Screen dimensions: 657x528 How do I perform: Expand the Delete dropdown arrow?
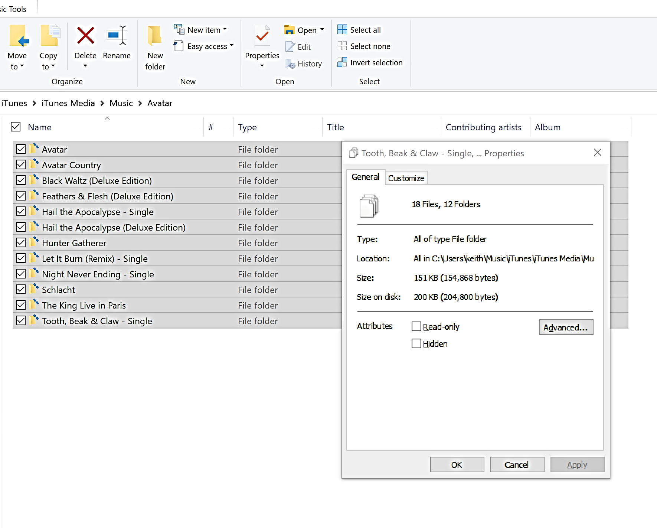point(85,66)
